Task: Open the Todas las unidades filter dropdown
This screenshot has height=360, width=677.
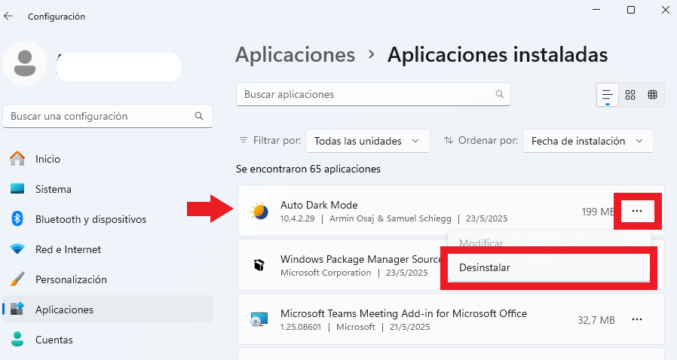Action: pyautogui.click(x=367, y=141)
